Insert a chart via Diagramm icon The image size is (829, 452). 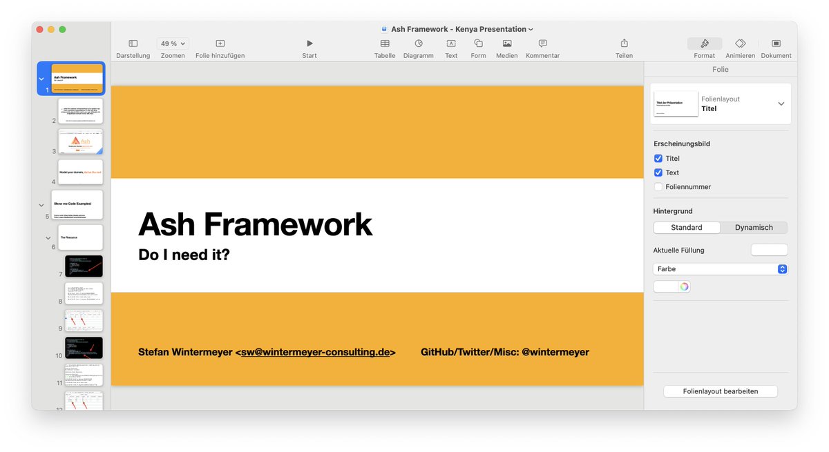[x=419, y=43]
